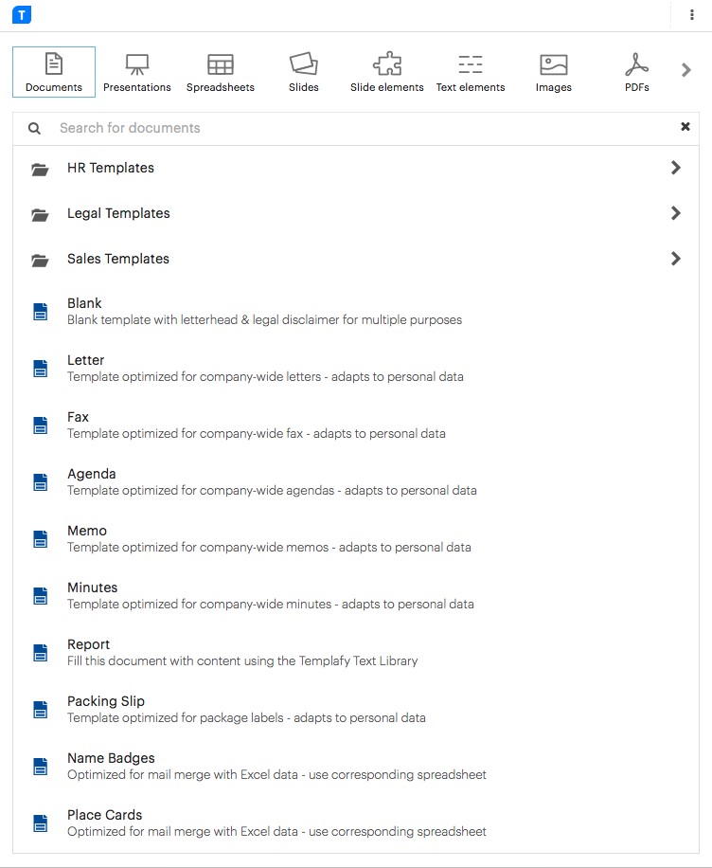
Task: Click the Minutes template document icon
Action: pyautogui.click(x=41, y=596)
